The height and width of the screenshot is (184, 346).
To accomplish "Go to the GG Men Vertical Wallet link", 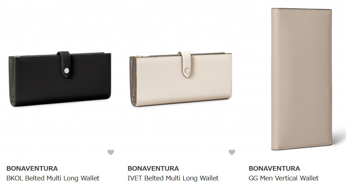I will pyautogui.click(x=284, y=178).
